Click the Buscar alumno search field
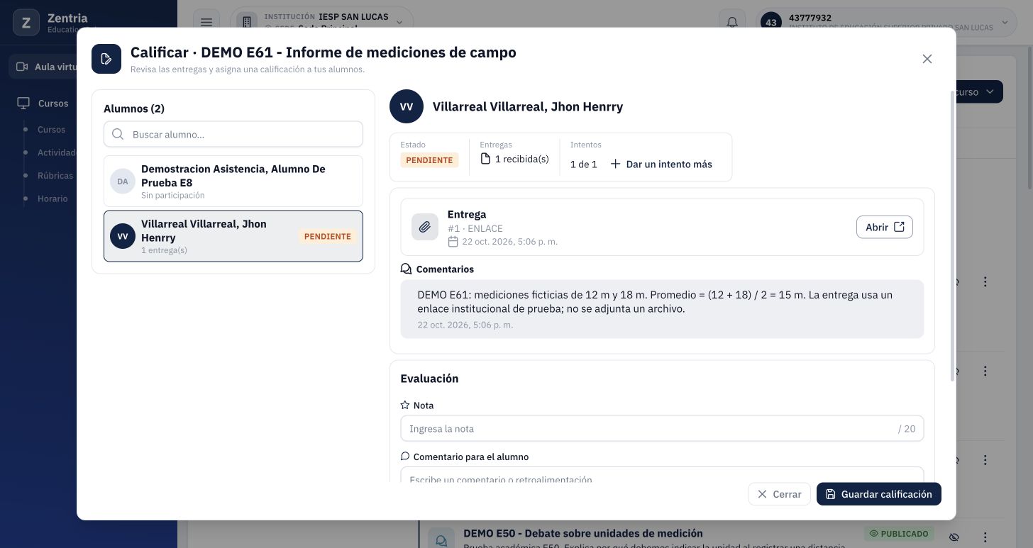This screenshot has width=1033, height=548. tap(233, 134)
